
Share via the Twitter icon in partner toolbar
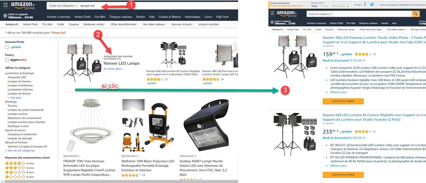point(372,5)
